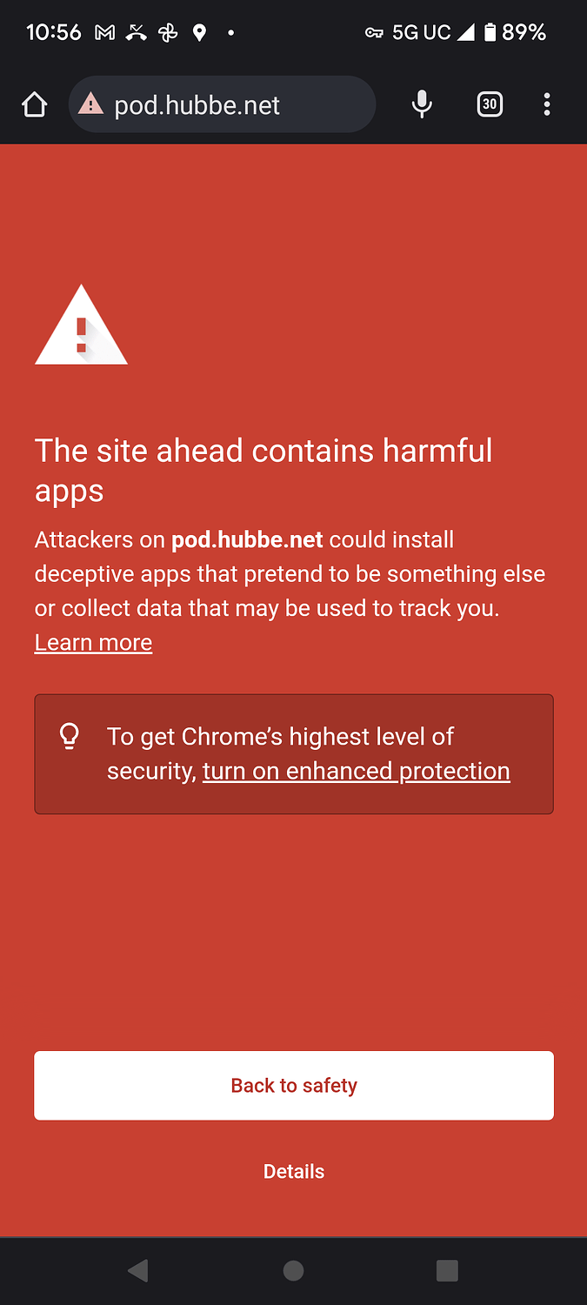
Task: Tap the dangerous site warning icon in address bar
Action: pyautogui.click(x=90, y=105)
